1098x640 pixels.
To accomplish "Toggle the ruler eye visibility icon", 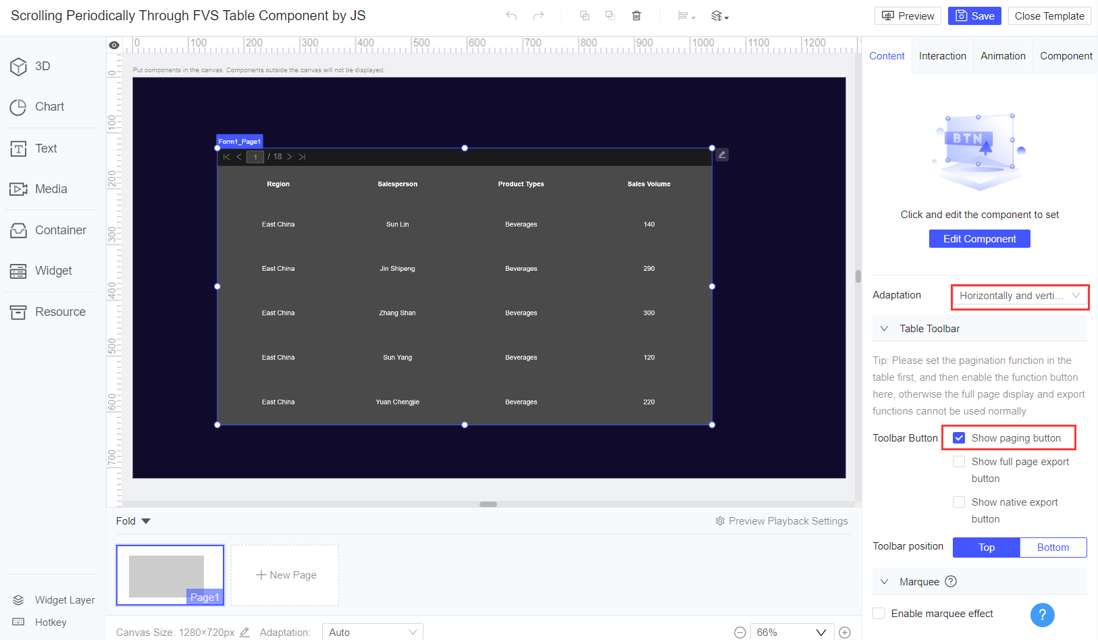I will pyautogui.click(x=114, y=45).
